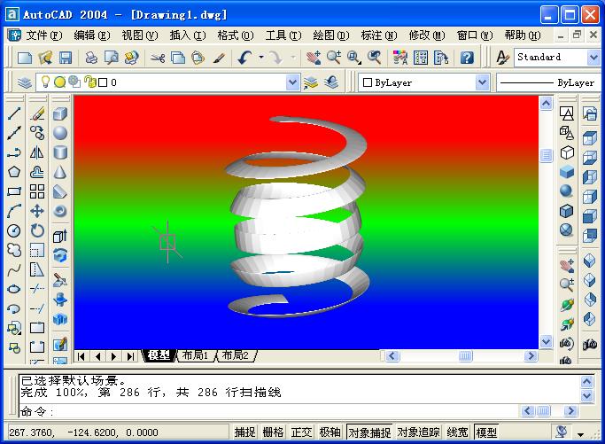Select the Ellipse draw tool
605x444 pixels.
click(14, 289)
